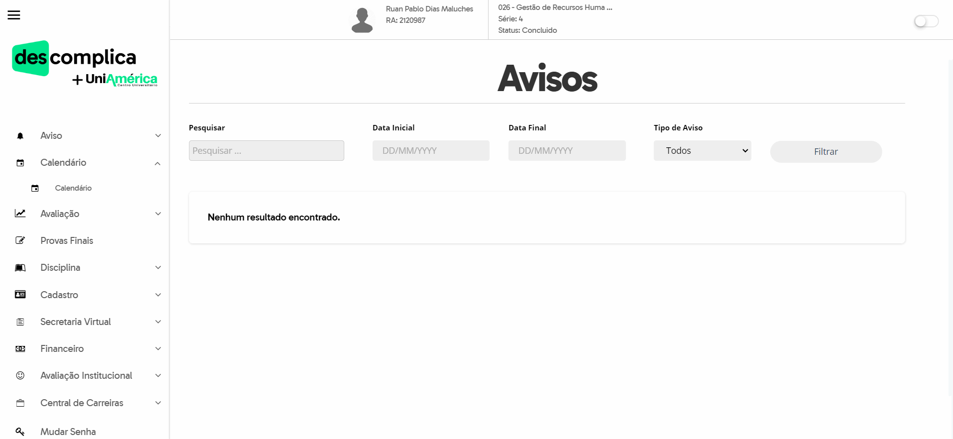Viewport: 953px width, 439px height.
Task: Click the ID card icon beside Cadastro
Action: [20, 295]
